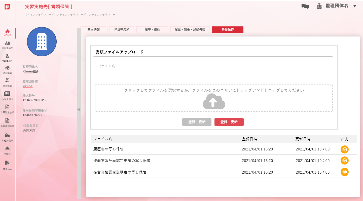The width and height of the screenshot is (363, 201).
Task: Click the red 登録・更新 button
Action: pos(229,122)
